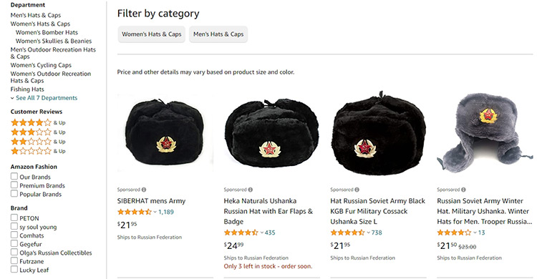This screenshot has height=279, width=537.
Task: Open rating breakdown chevron for SIBERHAT
Action: tap(155, 212)
